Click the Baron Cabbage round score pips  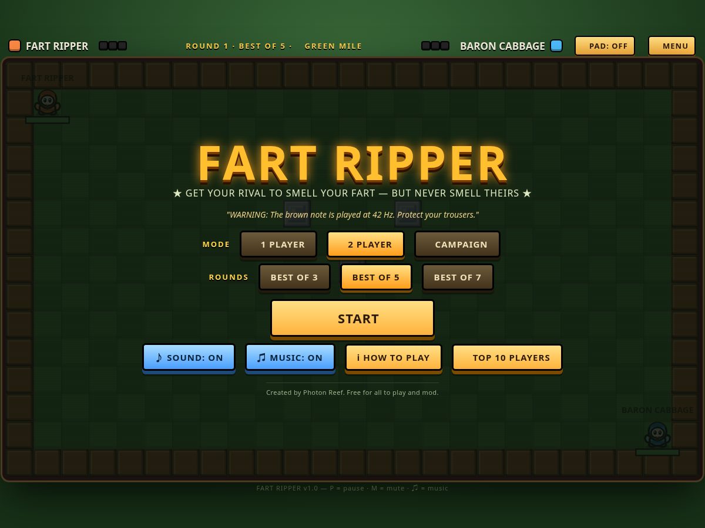click(435, 46)
